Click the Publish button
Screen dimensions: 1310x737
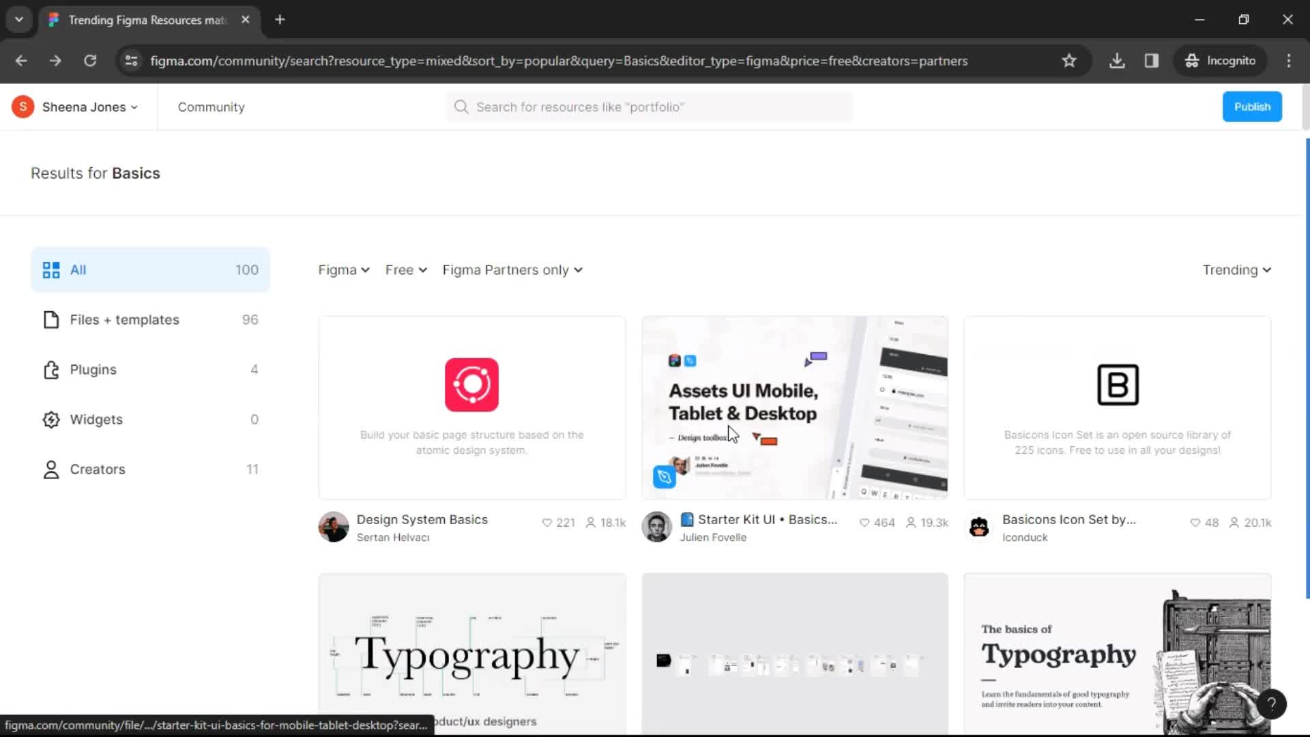tap(1252, 107)
